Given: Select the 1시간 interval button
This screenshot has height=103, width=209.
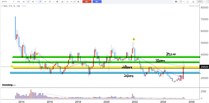Looking at the screenshot, I should [18, 2].
